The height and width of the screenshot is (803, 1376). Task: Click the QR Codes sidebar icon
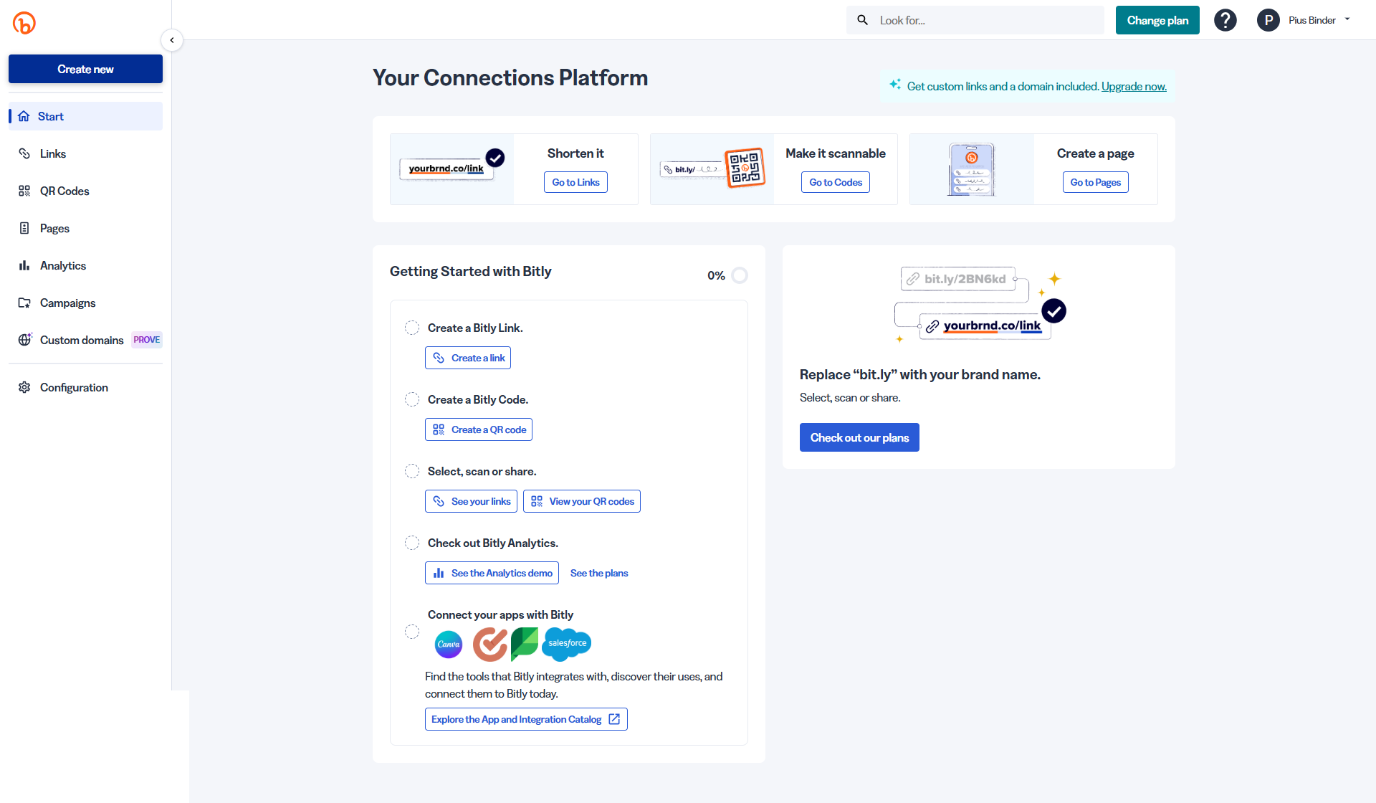24,191
